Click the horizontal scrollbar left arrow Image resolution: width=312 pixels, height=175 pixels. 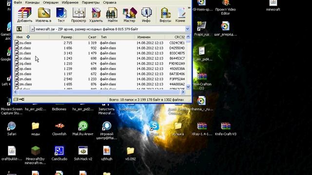16,92
